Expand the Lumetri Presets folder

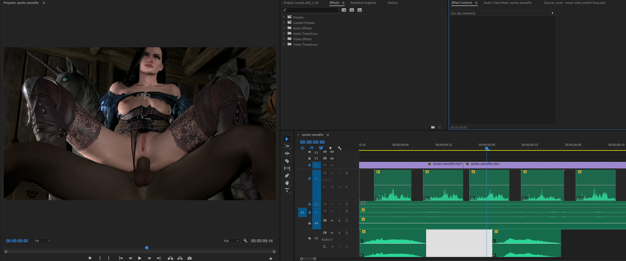pos(284,23)
